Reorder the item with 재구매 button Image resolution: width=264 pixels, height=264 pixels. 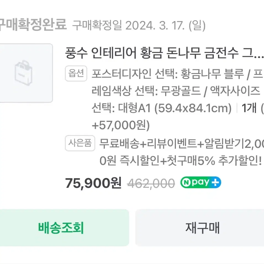(x=200, y=228)
